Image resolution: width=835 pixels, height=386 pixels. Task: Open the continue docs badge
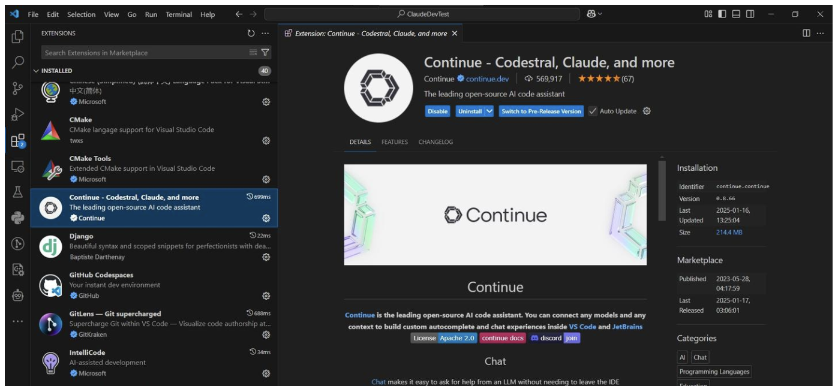(503, 338)
